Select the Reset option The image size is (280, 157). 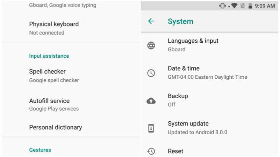175,151
